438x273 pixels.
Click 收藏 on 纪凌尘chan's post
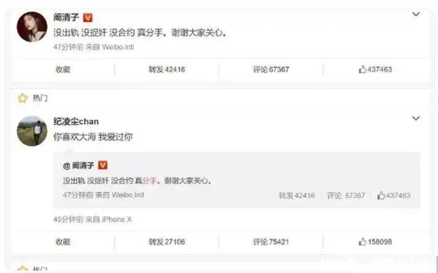[x=63, y=242]
